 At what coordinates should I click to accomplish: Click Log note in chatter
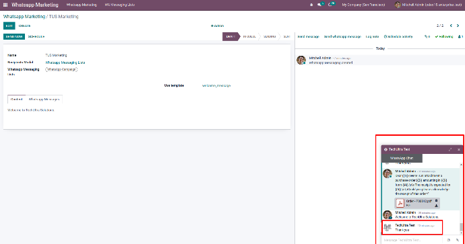point(372,37)
